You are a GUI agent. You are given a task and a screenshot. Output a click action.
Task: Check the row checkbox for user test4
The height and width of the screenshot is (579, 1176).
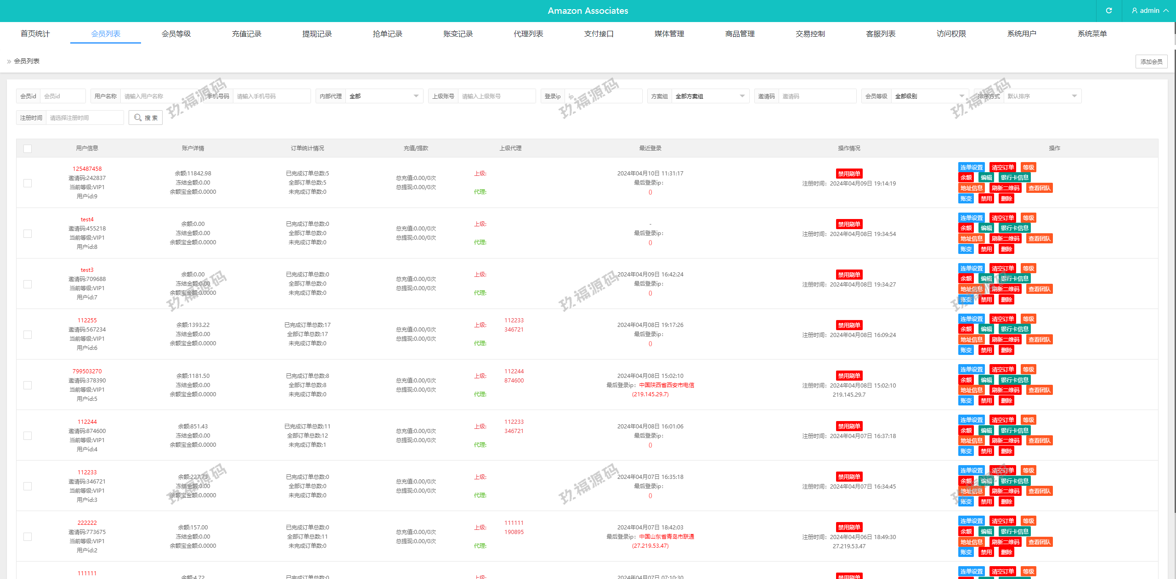(28, 234)
